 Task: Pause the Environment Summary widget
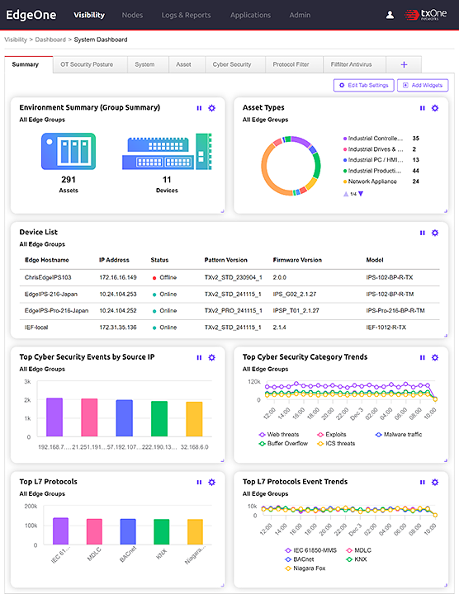[x=199, y=108]
